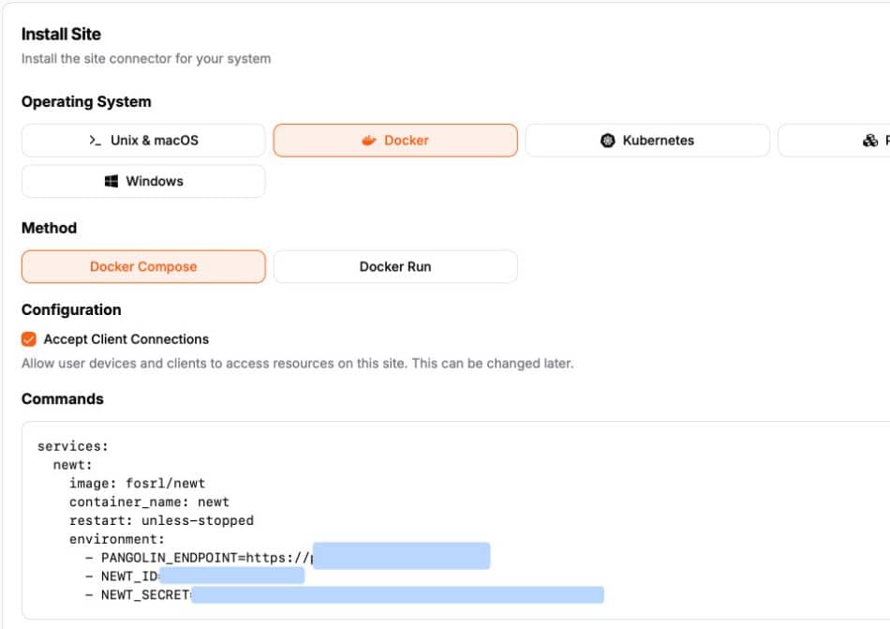Click the terminal icon on Unix & macOS

(95, 140)
